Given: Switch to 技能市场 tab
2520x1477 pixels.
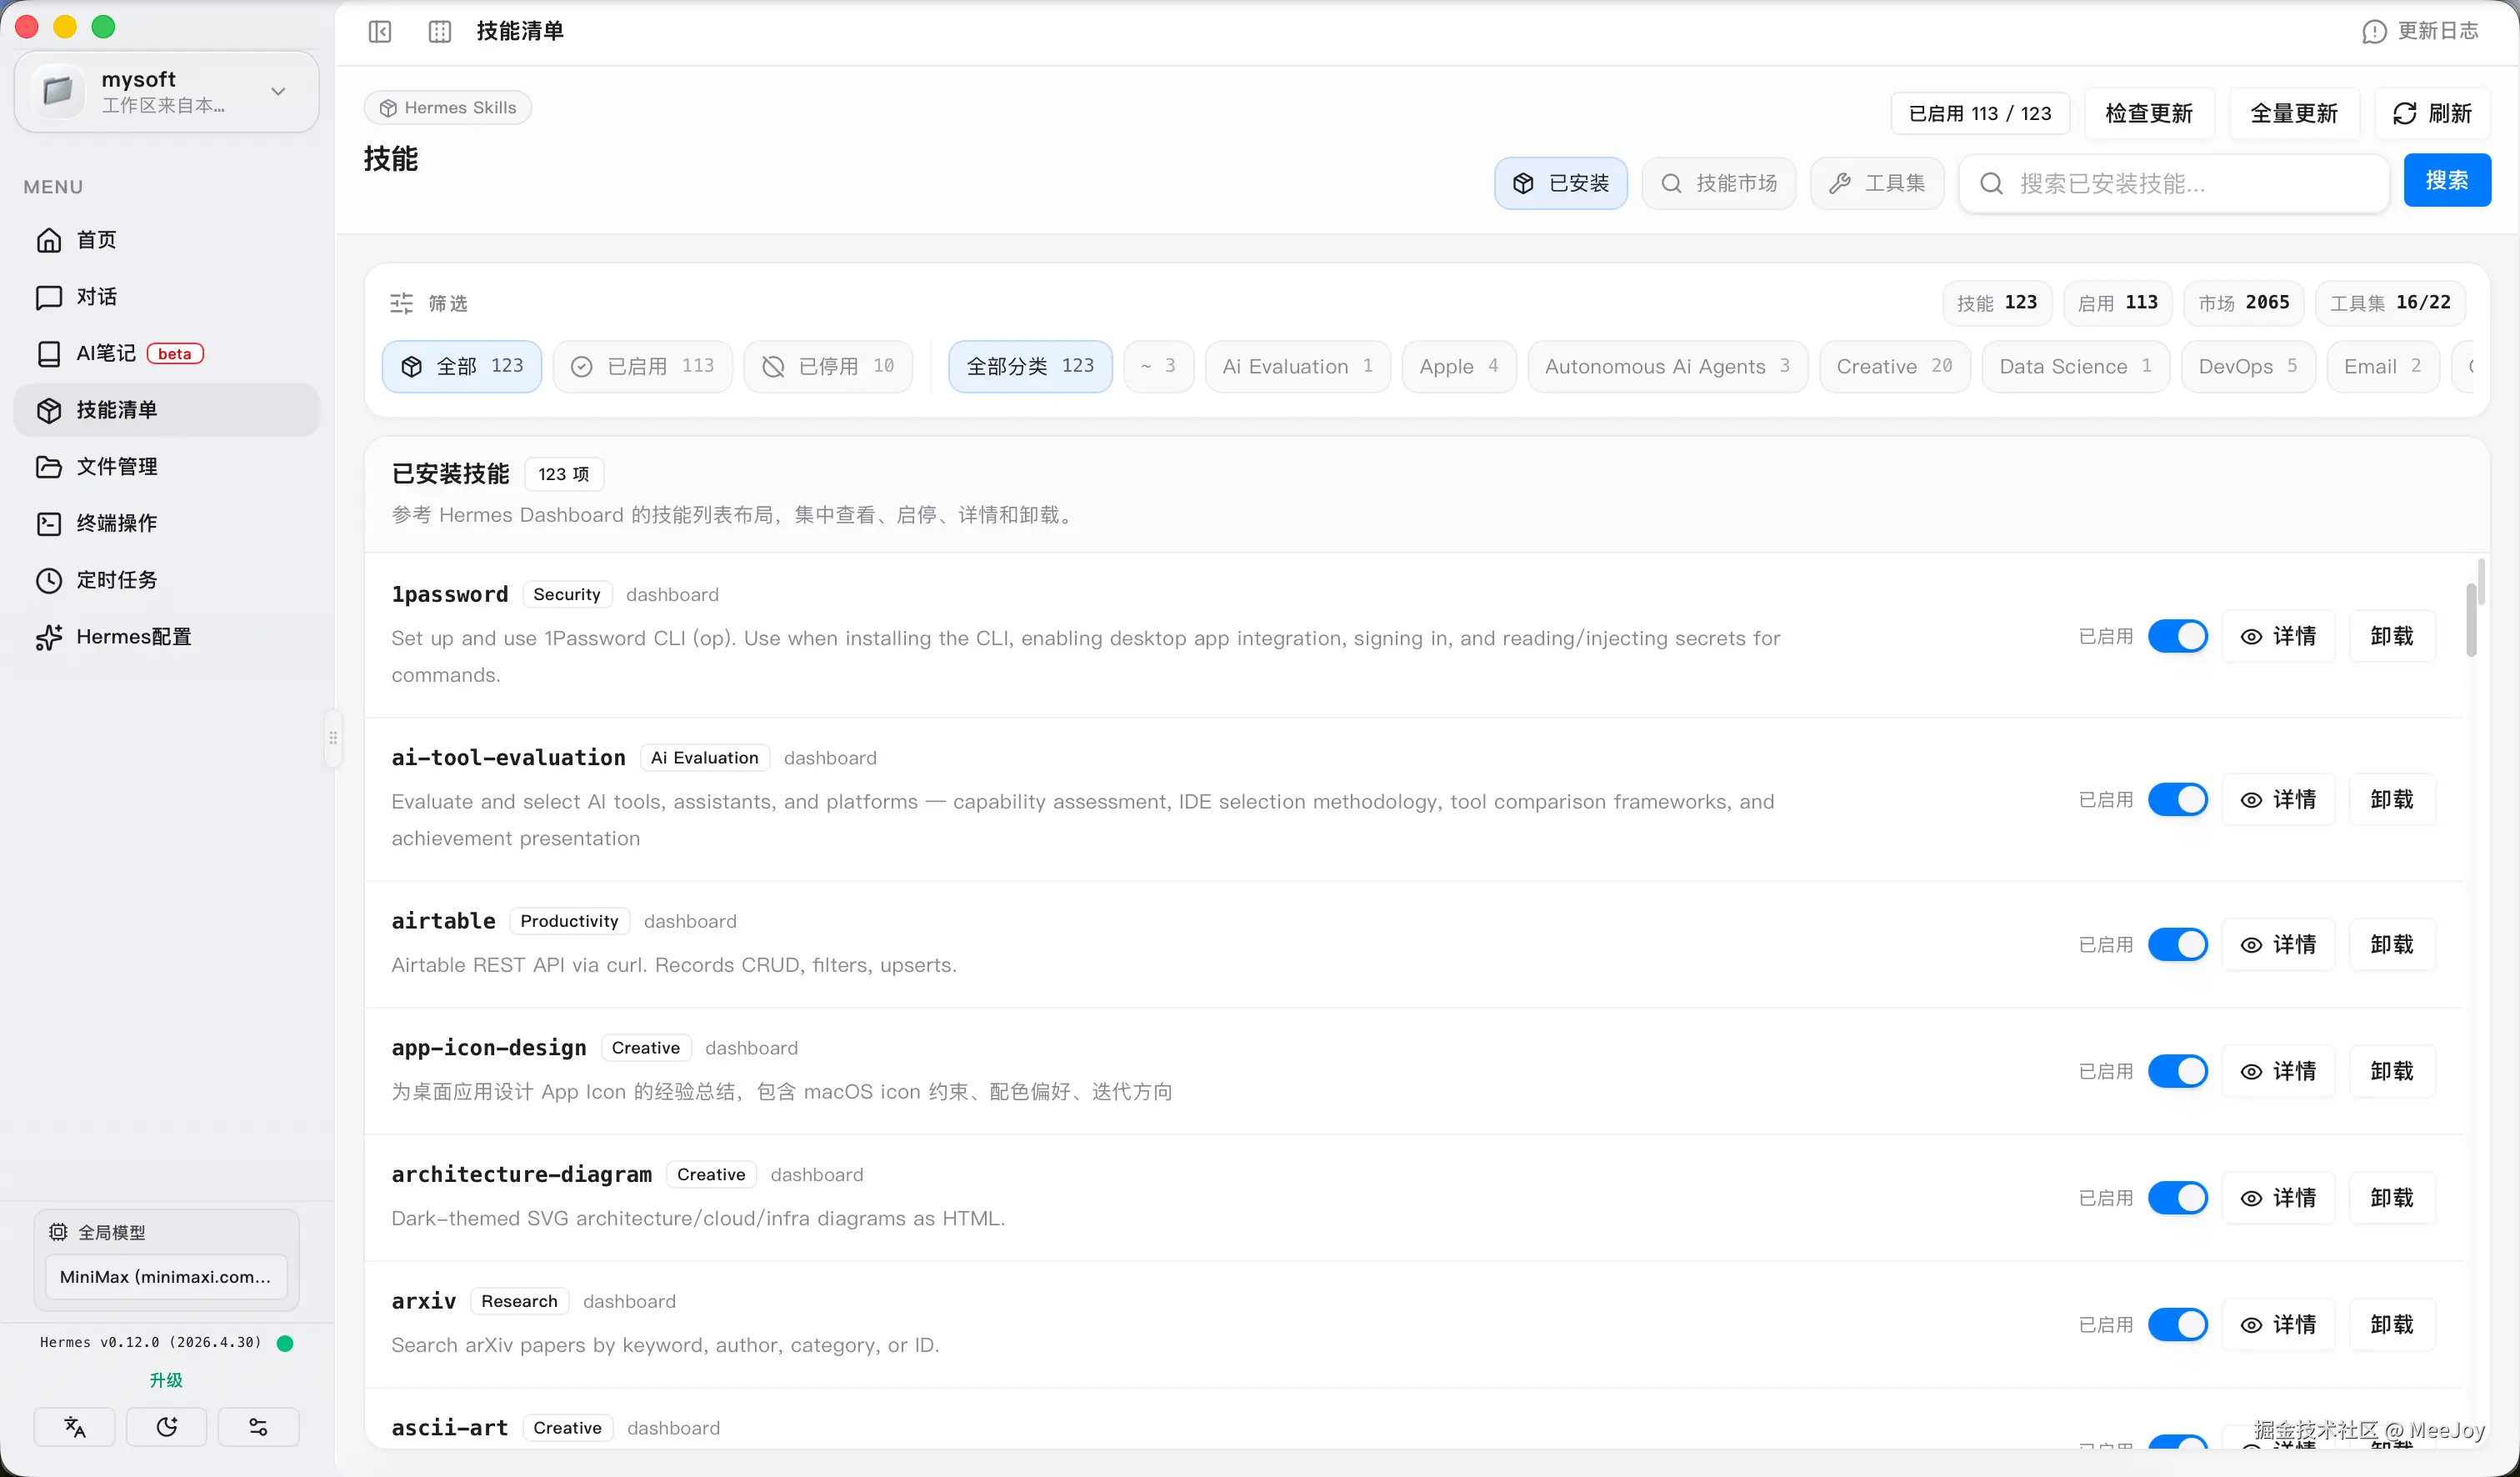Looking at the screenshot, I should pos(1719,183).
